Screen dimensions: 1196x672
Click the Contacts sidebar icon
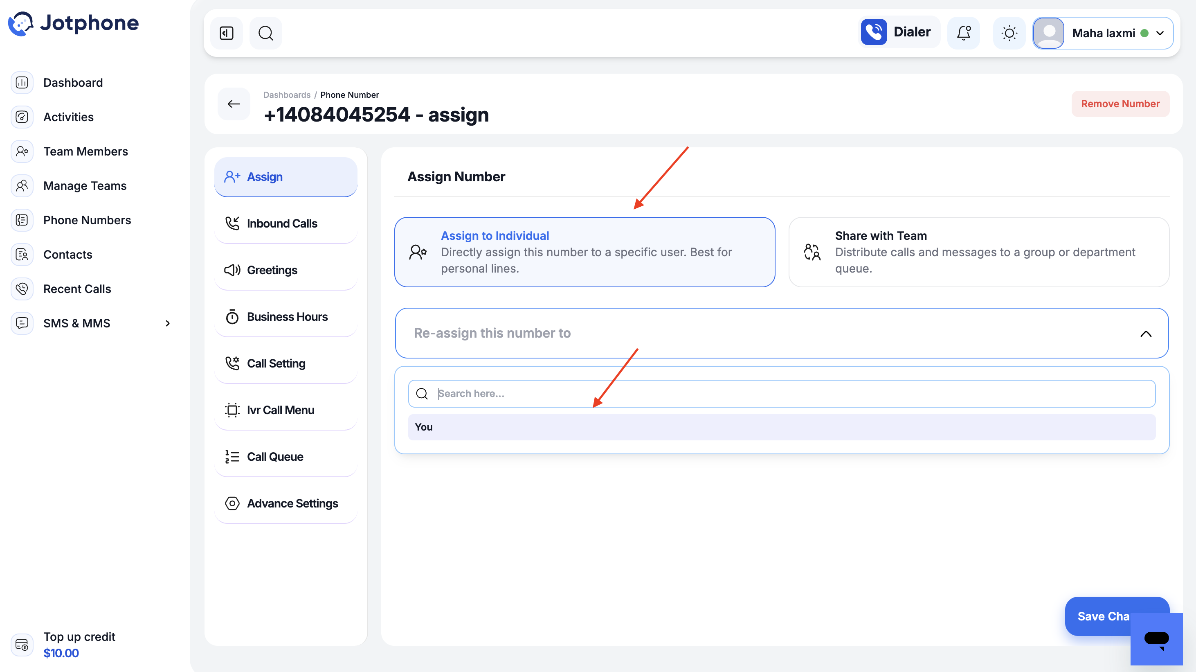pyautogui.click(x=22, y=255)
